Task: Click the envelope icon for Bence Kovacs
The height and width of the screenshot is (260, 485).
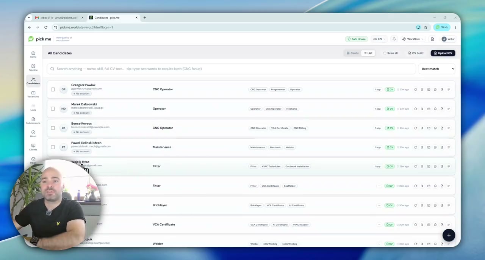Action: pos(429,128)
